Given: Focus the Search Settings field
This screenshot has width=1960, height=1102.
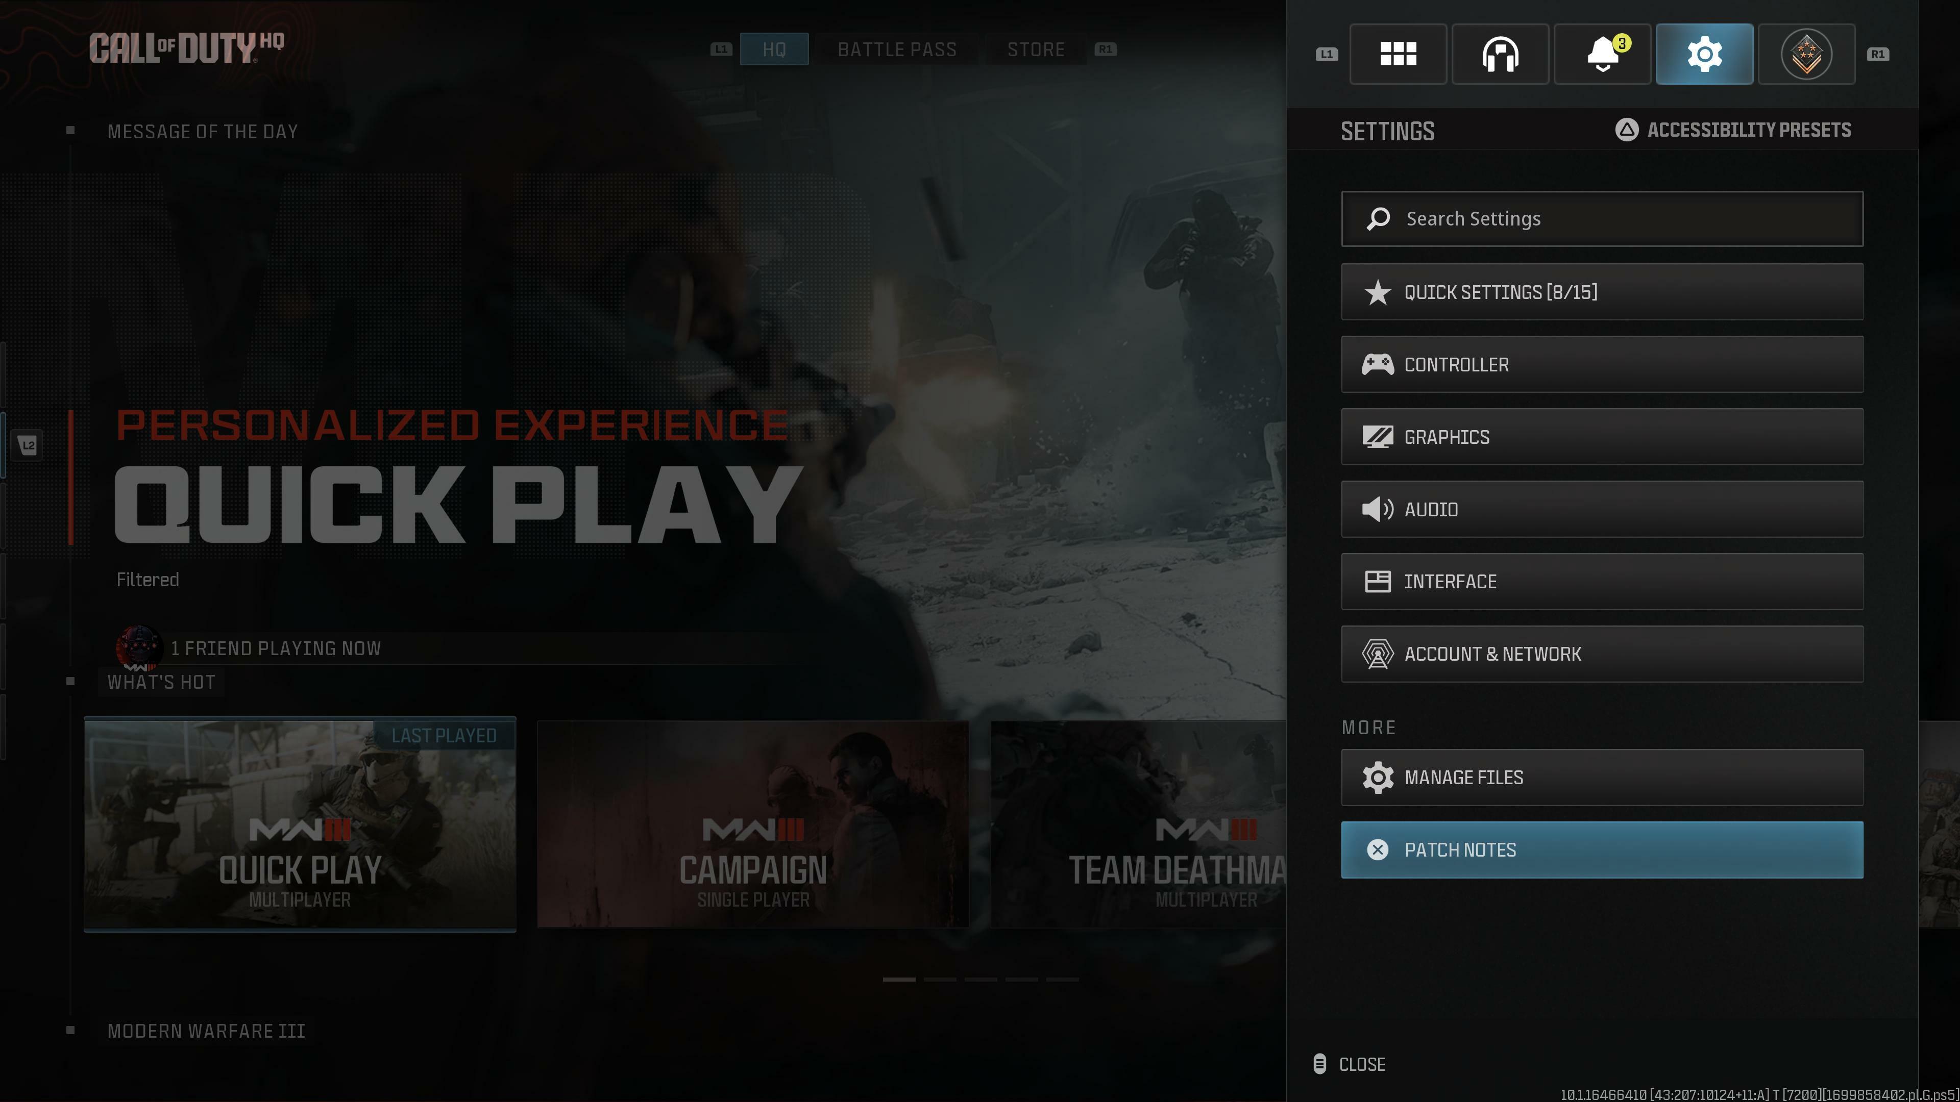Looking at the screenshot, I should coord(1602,219).
